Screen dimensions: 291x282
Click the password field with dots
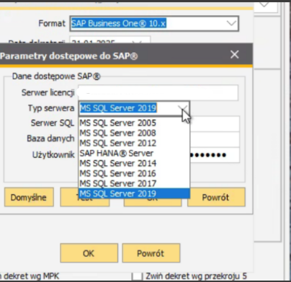(214, 155)
